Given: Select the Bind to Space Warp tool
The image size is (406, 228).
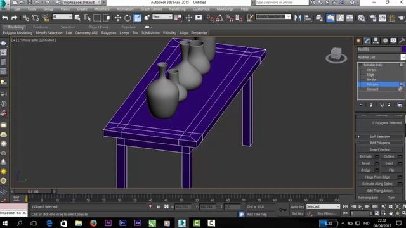Looking at the screenshot, I should point(45,18).
